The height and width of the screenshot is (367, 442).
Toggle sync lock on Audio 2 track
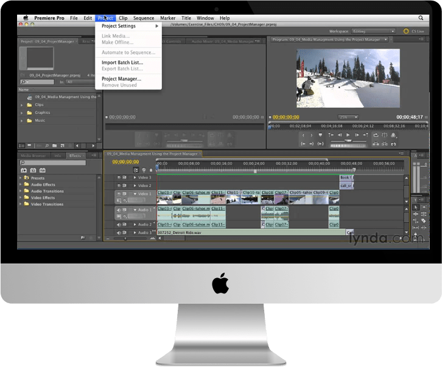(124, 225)
